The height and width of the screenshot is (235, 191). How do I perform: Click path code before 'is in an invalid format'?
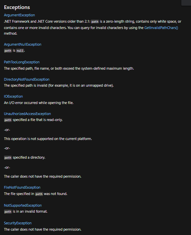coord(8,212)
